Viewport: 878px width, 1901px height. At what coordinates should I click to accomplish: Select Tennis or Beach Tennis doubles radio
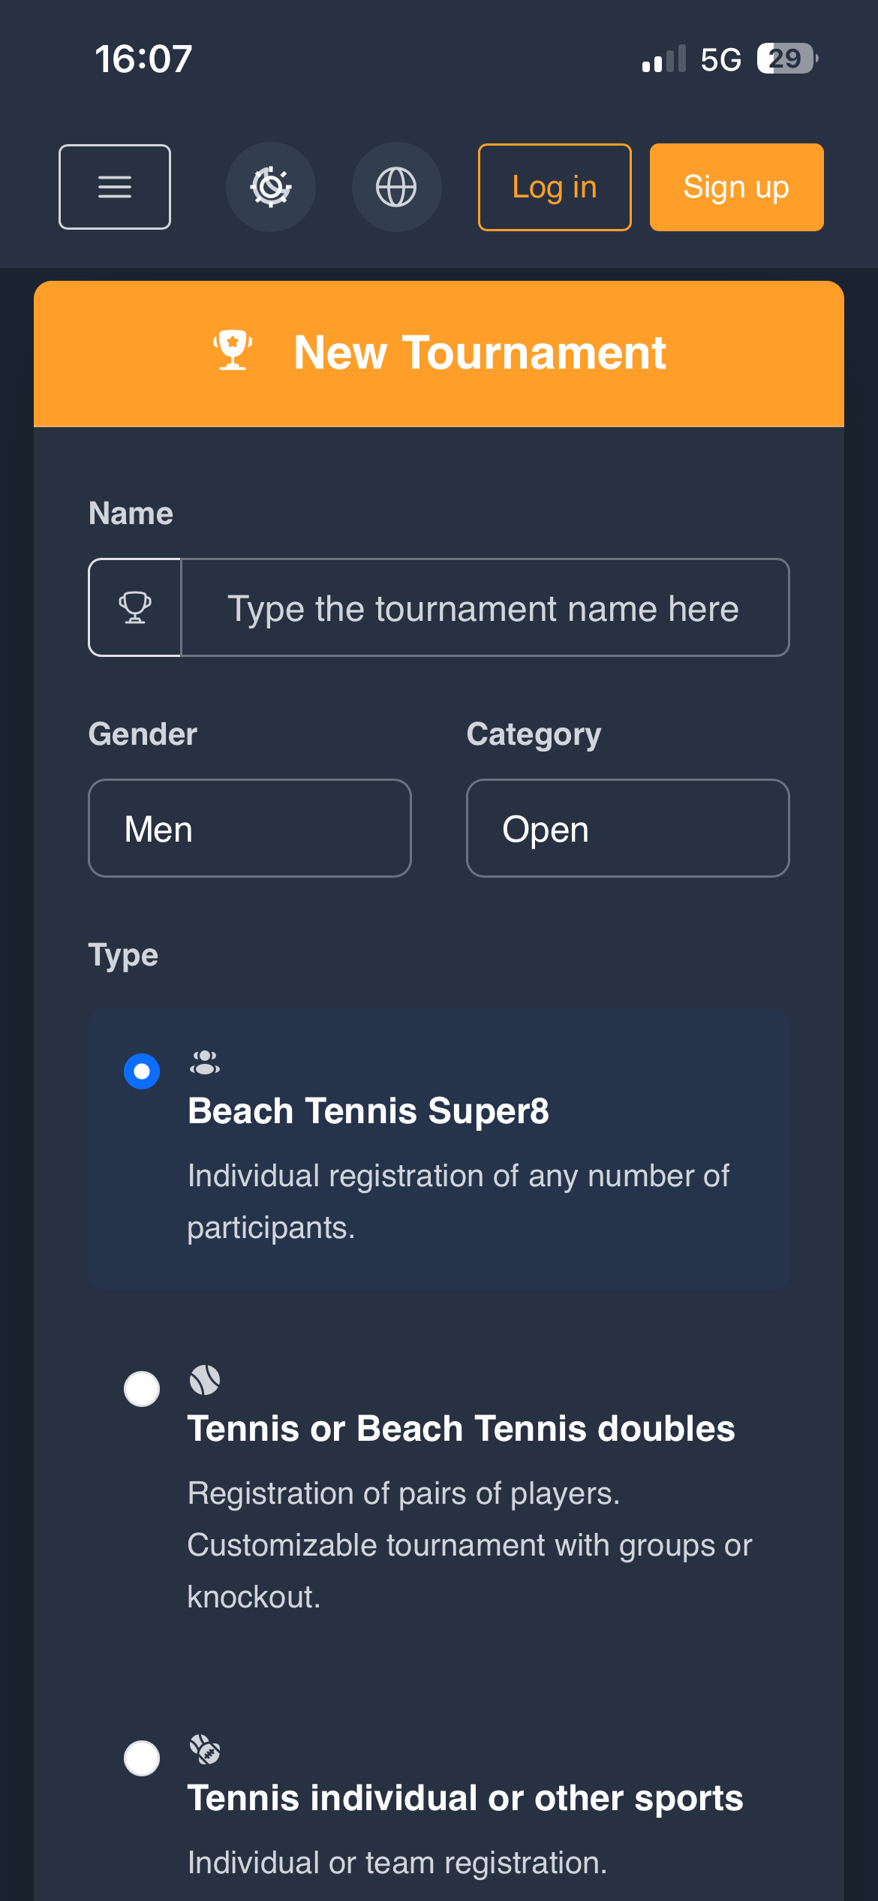pyautogui.click(x=142, y=1389)
